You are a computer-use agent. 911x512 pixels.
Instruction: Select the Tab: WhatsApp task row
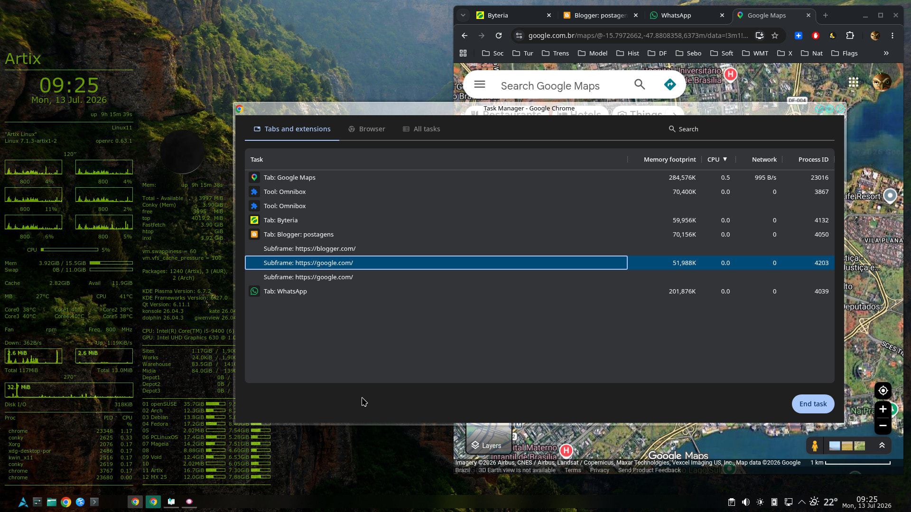[x=539, y=291]
